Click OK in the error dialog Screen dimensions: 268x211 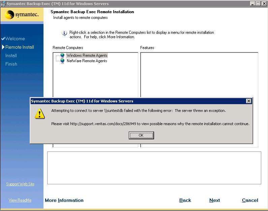141,135
